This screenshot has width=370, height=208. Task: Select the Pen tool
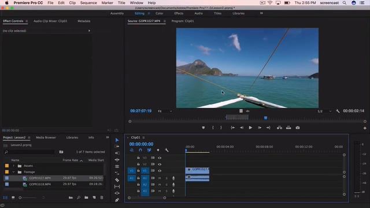[x=117, y=200]
